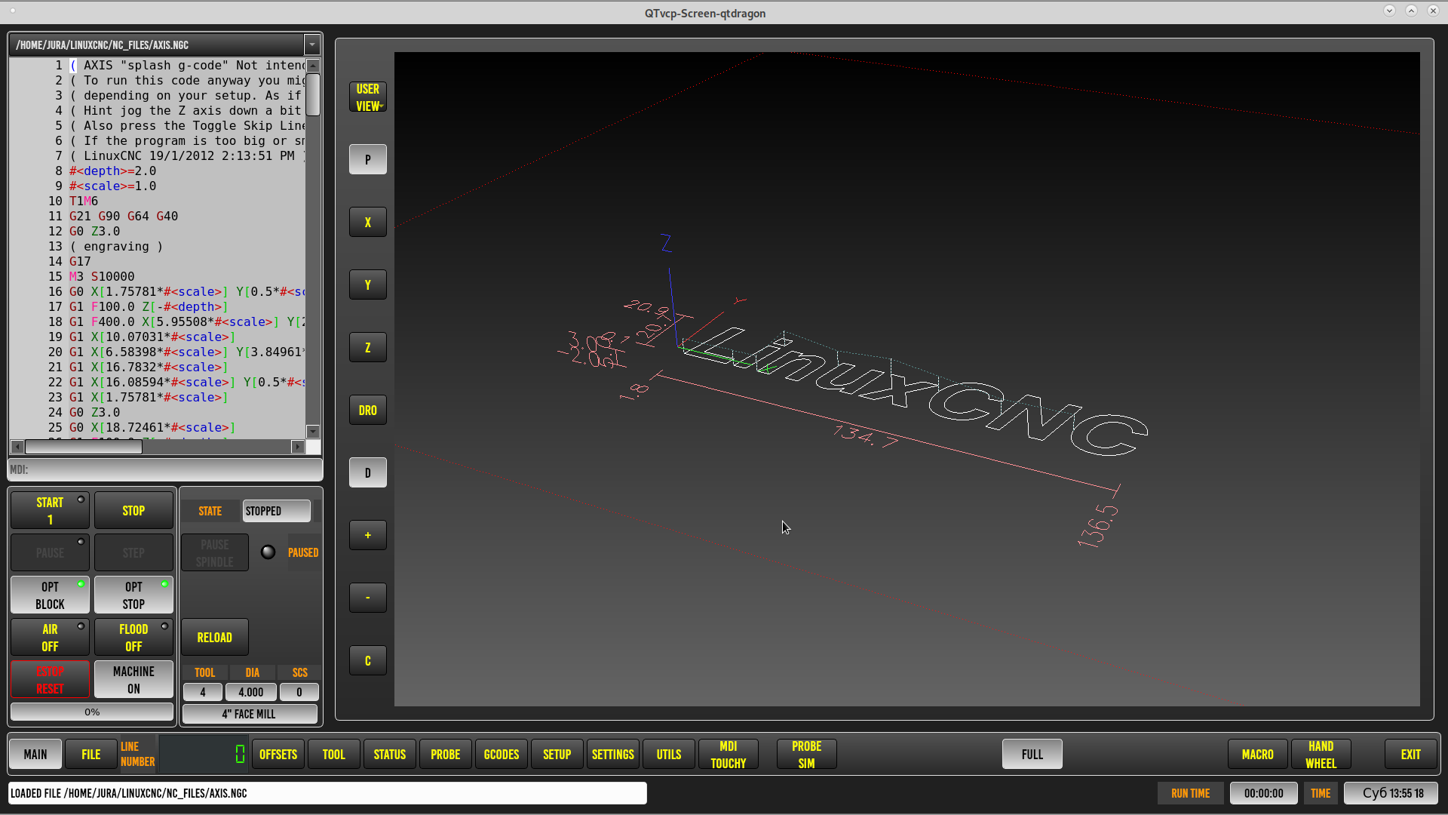Click the g-code editor scroll-up arrow
This screenshot has height=815, width=1448.
click(313, 66)
